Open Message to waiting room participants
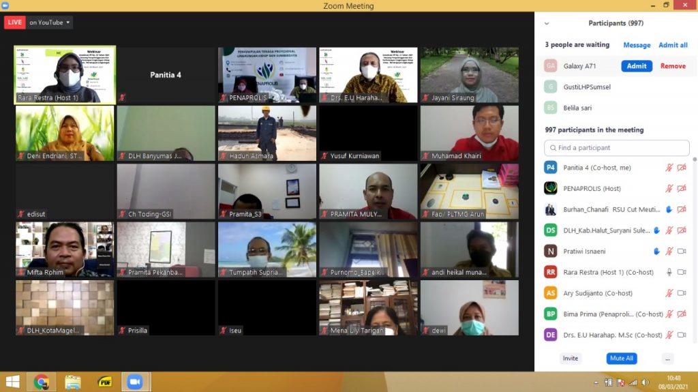The width and height of the screenshot is (698, 392). [637, 45]
